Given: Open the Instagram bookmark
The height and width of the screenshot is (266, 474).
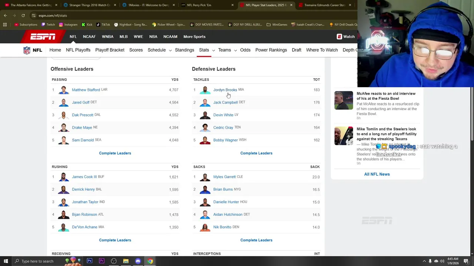Looking at the screenshot, I should tap(68, 25).
